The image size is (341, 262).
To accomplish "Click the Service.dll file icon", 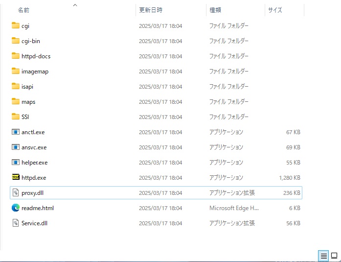I will point(16,223).
